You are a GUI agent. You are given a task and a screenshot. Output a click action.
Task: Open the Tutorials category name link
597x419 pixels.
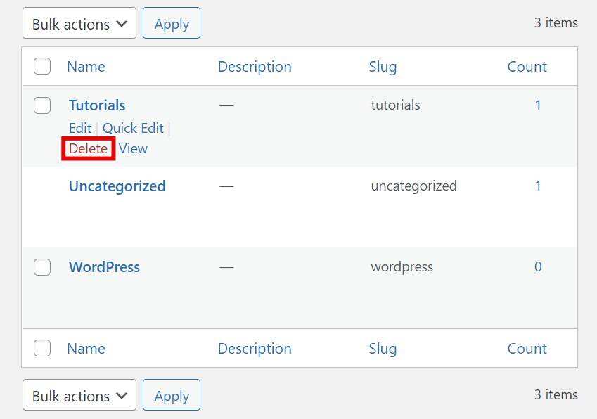point(97,105)
